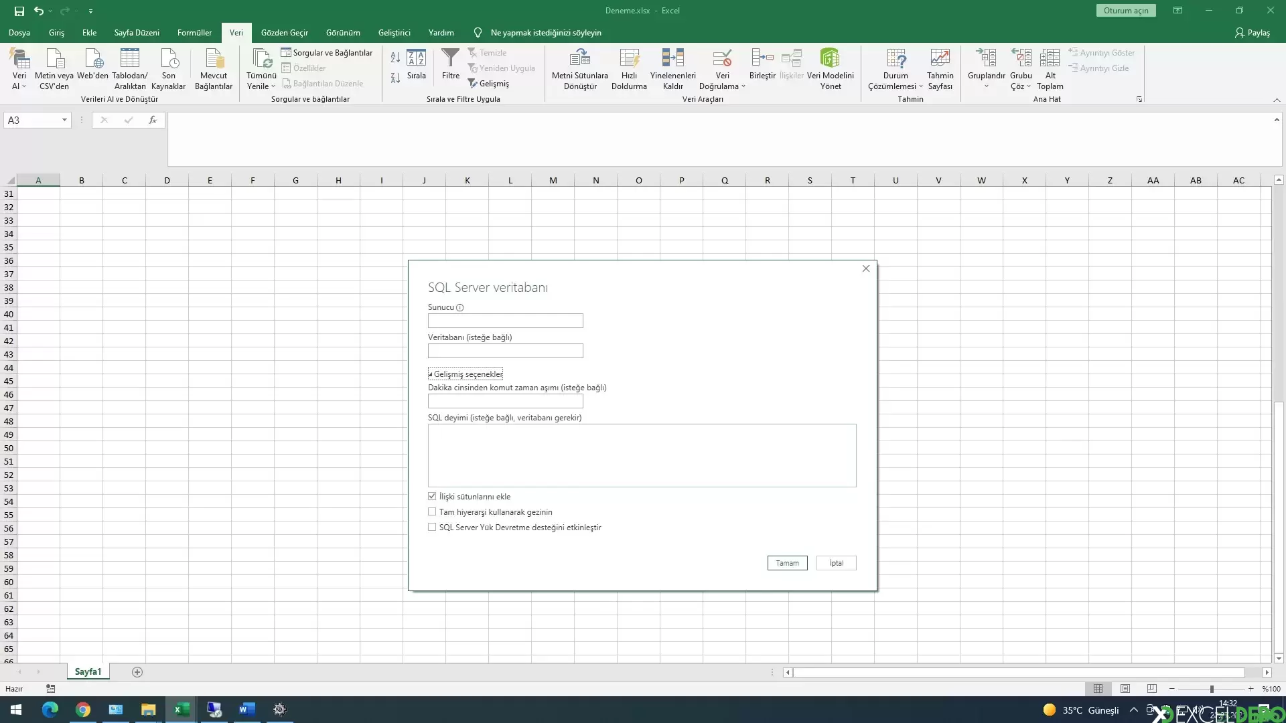
Task: Open Gelişmiş filter options
Action: click(488, 84)
